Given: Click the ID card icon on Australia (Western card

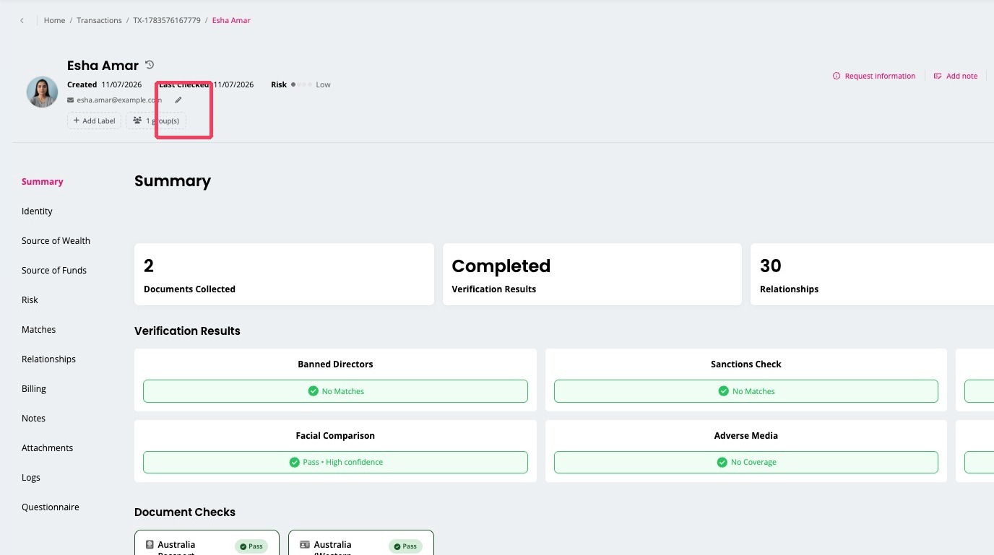Looking at the screenshot, I should [x=304, y=545].
